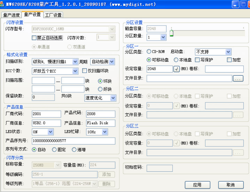The image size is (250, 192).
Task: Select the CD-ROM partition type radio
Action: [149, 52]
